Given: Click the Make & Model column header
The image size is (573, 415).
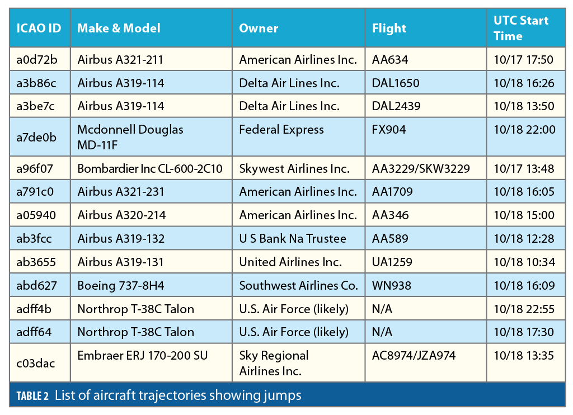Looking at the screenshot, I should 119,28.
